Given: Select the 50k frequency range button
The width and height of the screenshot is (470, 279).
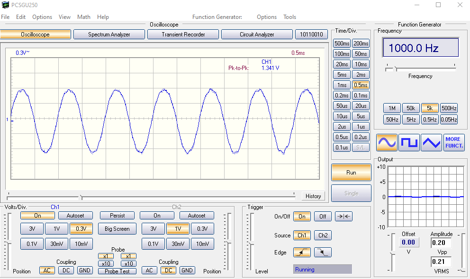Looking at the screenshot, I should (410, 108).
